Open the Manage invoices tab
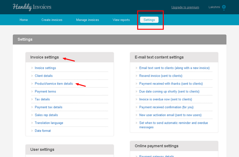The image size is (239, 157). pyautogui.click(x=87, y=20)
